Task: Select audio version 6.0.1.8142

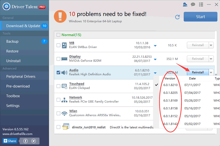Action: point(170,124)
